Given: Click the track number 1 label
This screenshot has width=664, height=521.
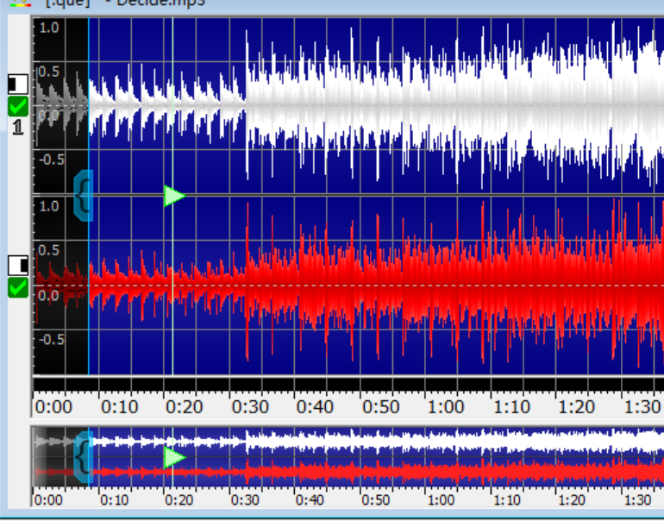Looking at the screenshot, I should 16,127.
